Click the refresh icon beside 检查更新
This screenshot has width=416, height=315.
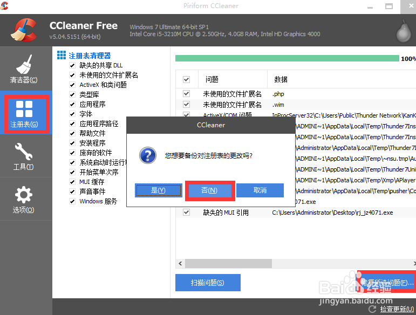(372, 309)
